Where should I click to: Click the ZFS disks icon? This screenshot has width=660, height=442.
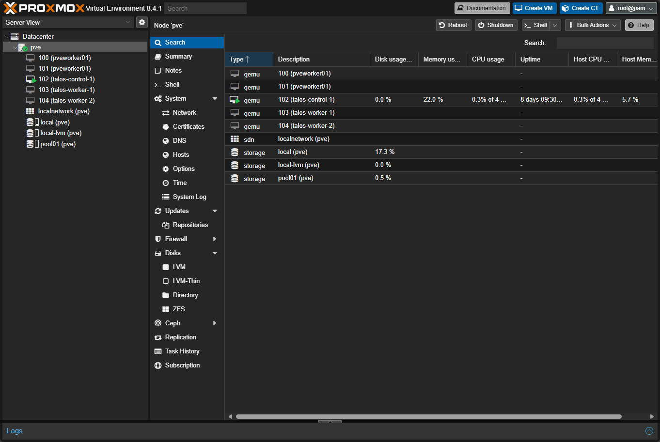tap(166, 309)
